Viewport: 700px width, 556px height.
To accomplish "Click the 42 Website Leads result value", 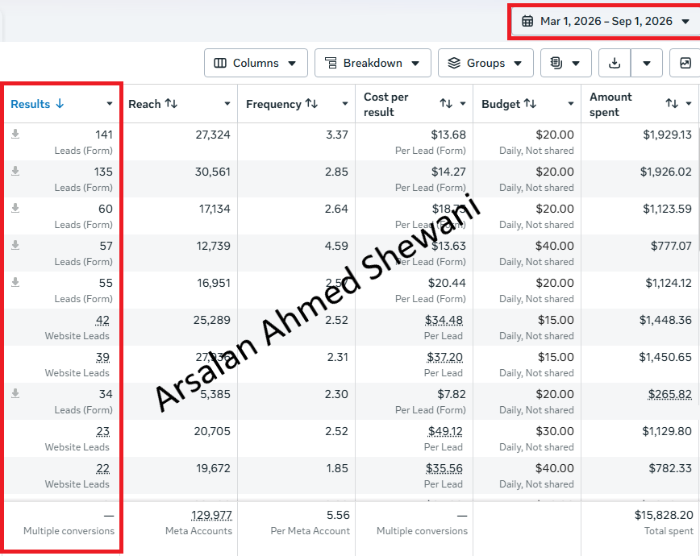I will point(102,321).
